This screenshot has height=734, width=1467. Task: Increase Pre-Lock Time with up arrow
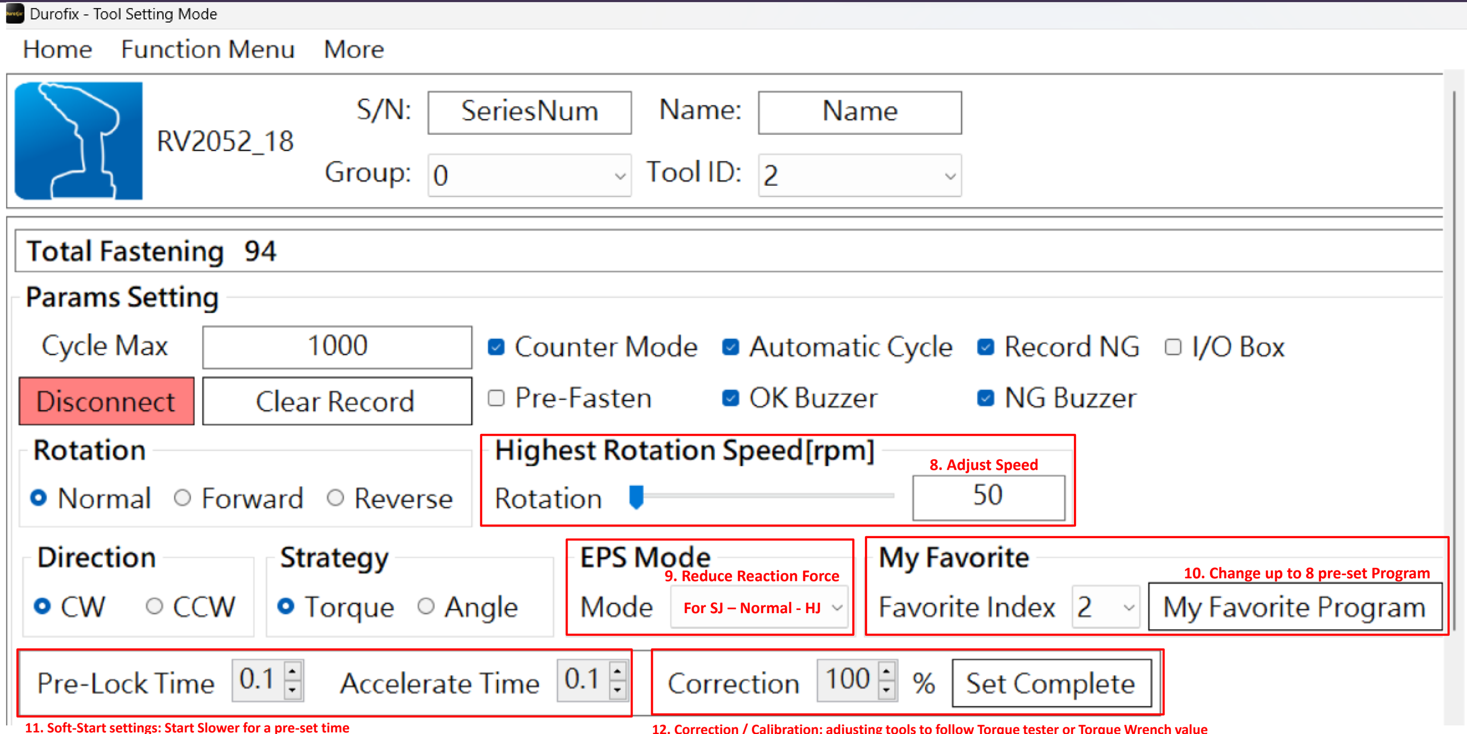(292, 671)
